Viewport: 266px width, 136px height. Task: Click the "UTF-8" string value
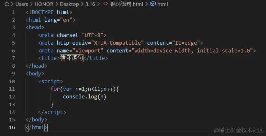[x=93, y=35]
